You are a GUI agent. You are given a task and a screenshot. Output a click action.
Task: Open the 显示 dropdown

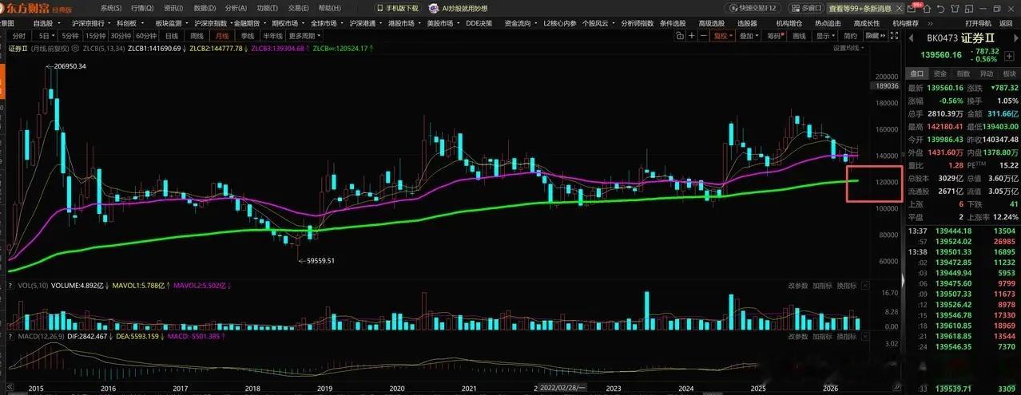[x=826, y=36]
